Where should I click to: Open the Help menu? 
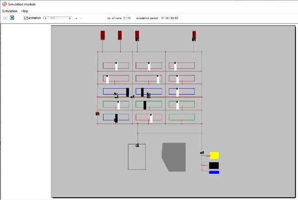click(24, 11)
